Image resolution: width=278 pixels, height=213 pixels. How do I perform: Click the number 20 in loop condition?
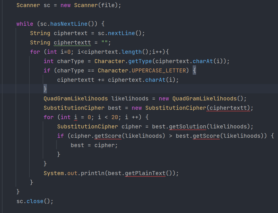[115, 117]
